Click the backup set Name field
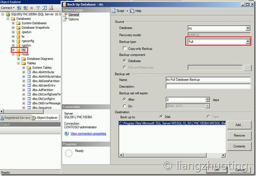This screenshot has height=176, width=256. click(208, 80)
